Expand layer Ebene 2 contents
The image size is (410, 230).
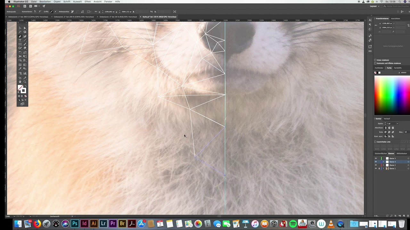click(x=383, y=165)
